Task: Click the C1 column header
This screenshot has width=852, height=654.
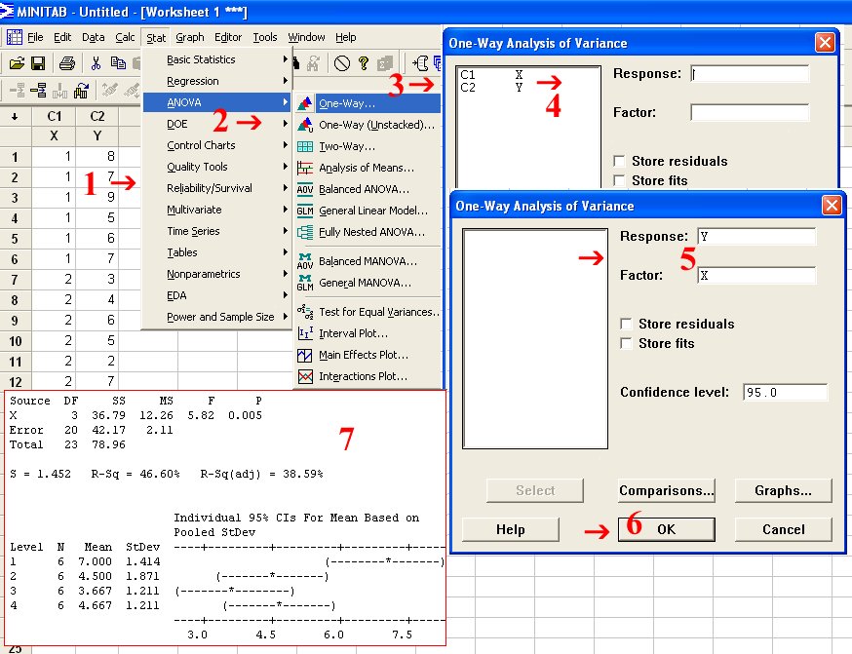Action: point(54,116)
